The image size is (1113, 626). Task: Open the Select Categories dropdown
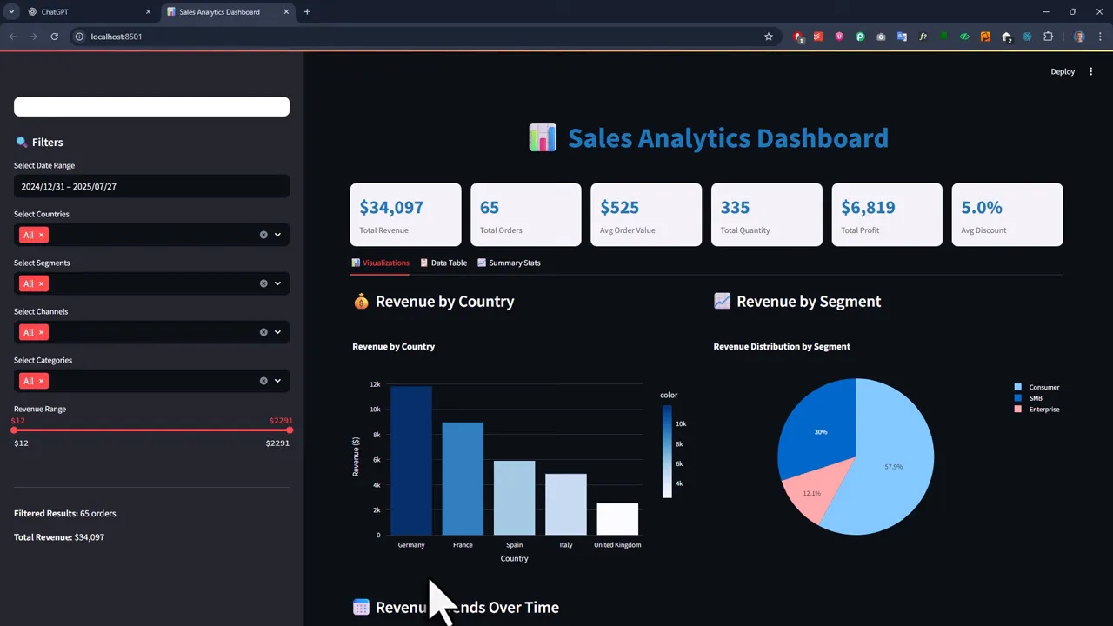(277, 380)
